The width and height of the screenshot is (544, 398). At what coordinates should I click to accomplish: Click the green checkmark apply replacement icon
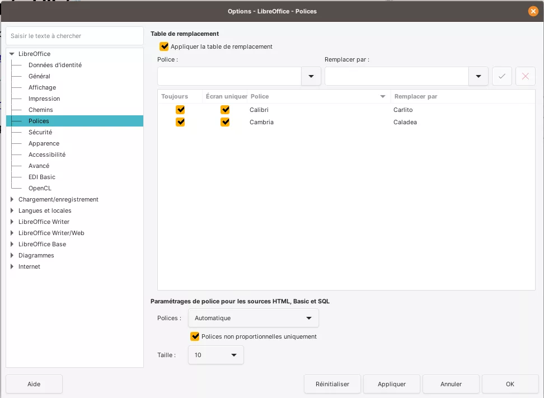(x=502, y=76)
